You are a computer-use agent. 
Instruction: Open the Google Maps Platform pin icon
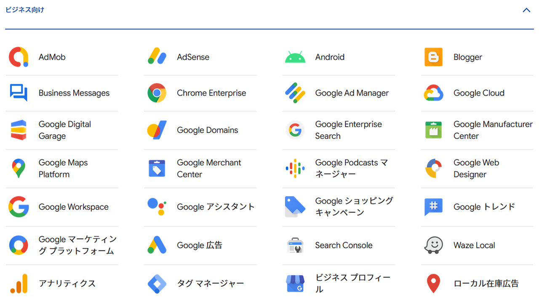(x=19, y=168)
